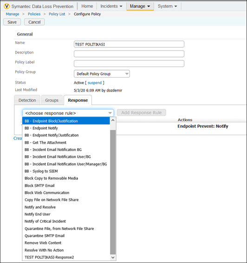Open the Home menu
This screenshot has height=263, width=247.
click(87, 6)
